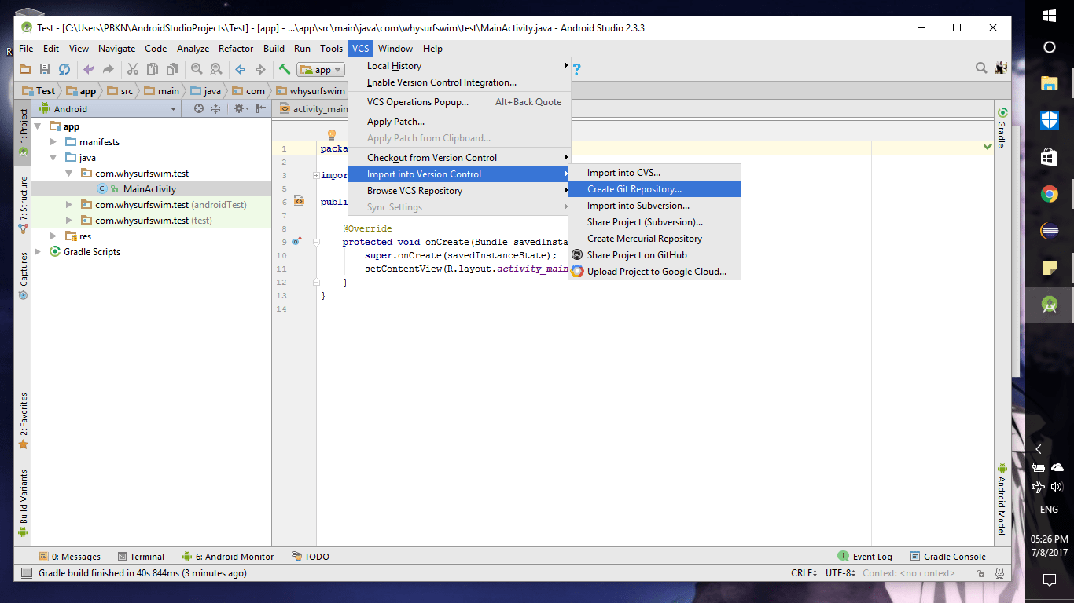Collapse the java folder in Project tree
The height and width of the screenshot is (603, 1074).
(53, 157)
